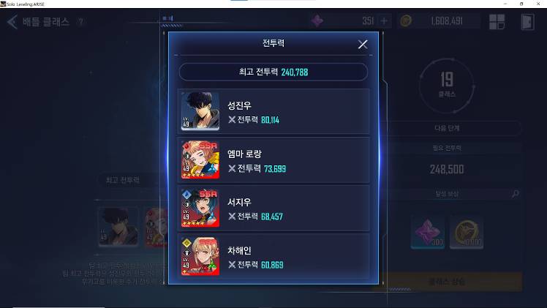Select 서지우 SSR portrait
Image resolution: width=547 pixels, height=308 pixels.
coord(200,208)
